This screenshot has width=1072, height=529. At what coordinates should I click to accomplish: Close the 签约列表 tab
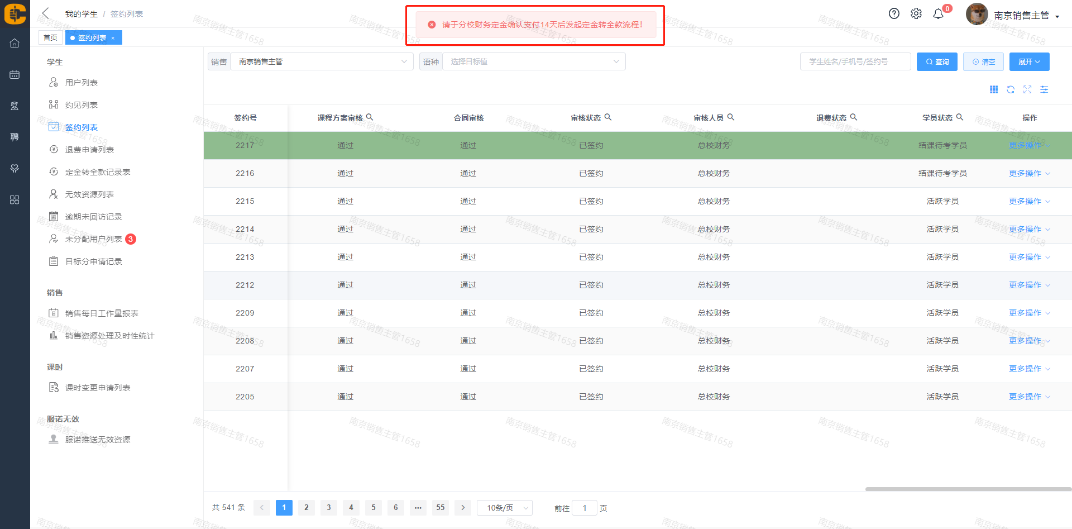click(113, 38)
